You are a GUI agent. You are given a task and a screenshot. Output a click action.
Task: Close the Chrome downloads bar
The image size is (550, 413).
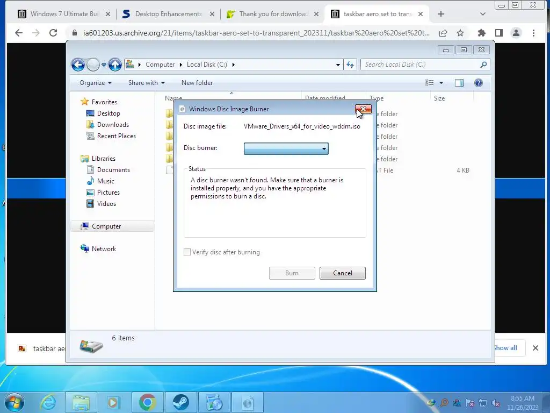point(535,348)
